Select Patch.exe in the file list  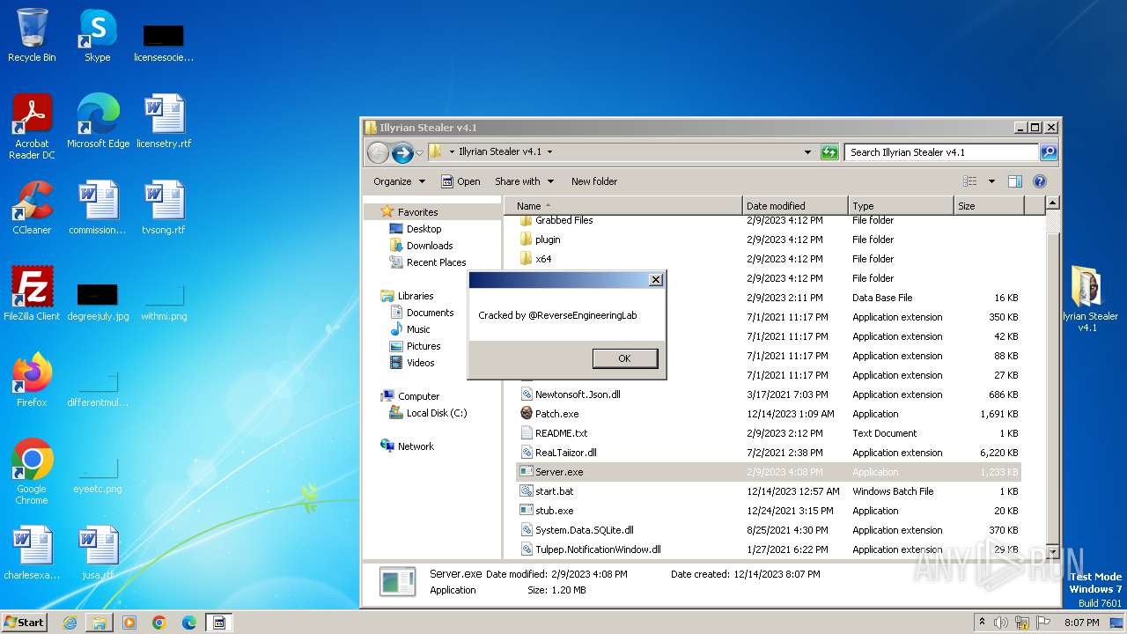[x=768, y=414]
